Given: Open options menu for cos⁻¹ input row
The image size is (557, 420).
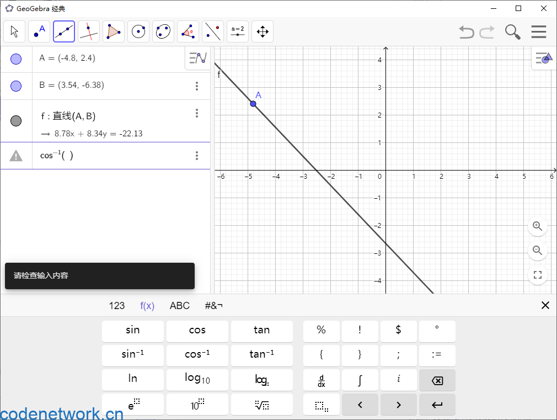Looking at the screenshot, I should [197, 156].
